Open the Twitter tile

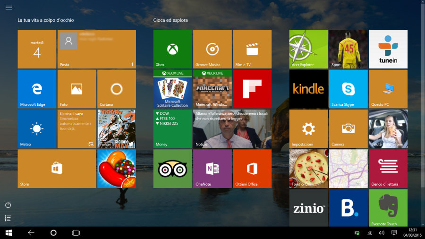pyautogui.click(x=117, y=129)
